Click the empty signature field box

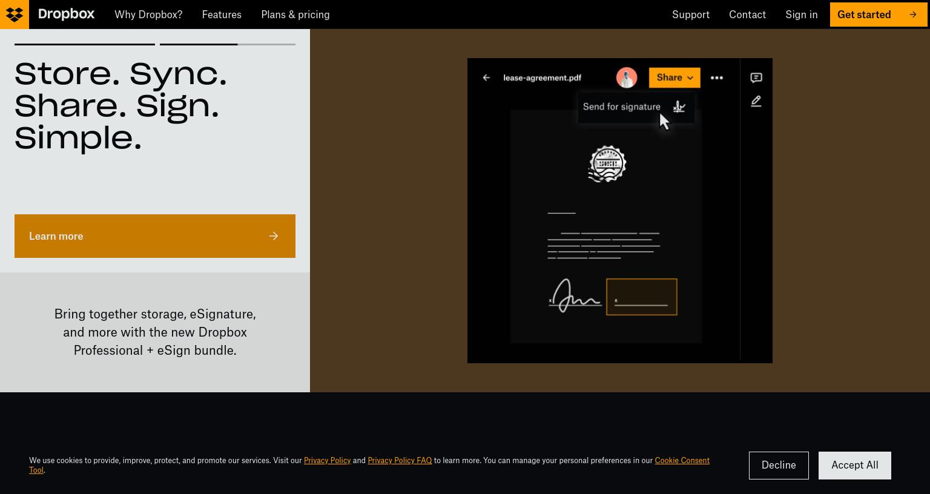(642, 297)
